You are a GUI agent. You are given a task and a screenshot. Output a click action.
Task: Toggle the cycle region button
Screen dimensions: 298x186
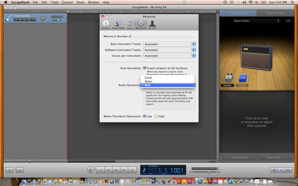(x=132, y=170)
